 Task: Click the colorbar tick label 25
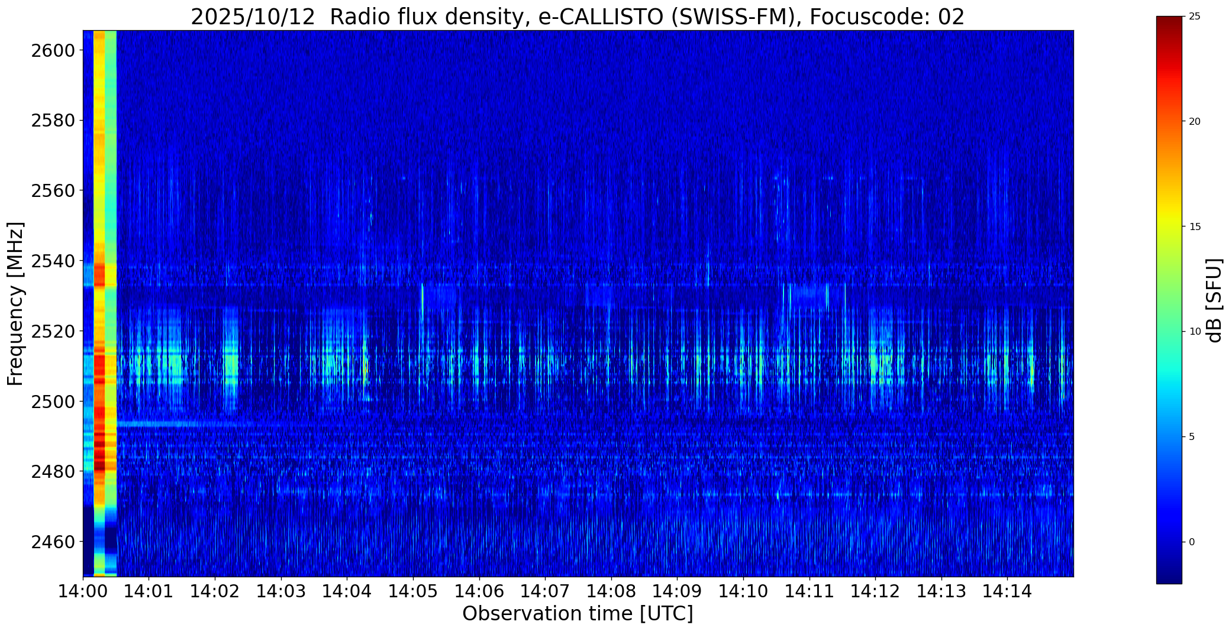[x=1195, y=16]
